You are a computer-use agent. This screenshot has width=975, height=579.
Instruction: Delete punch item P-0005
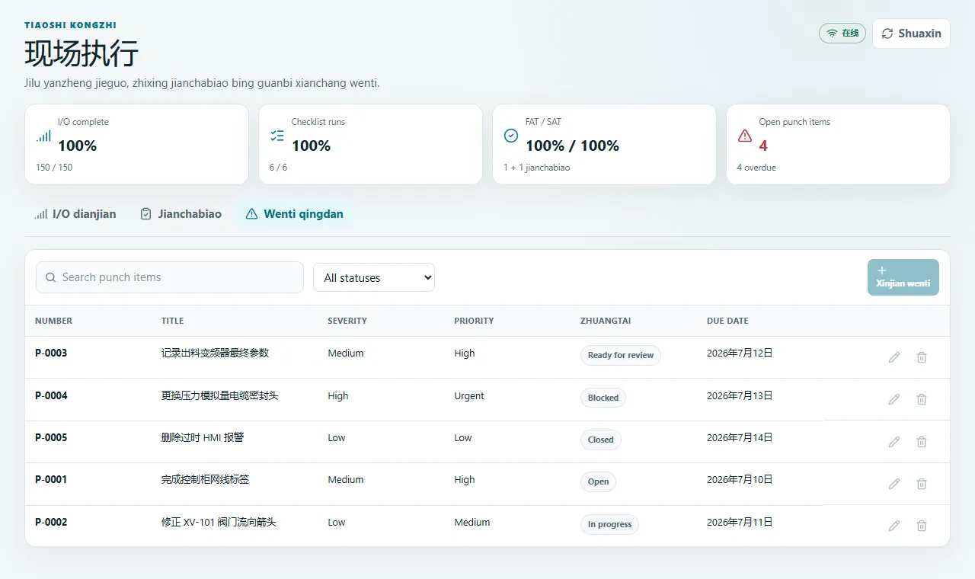click(922, 442)
